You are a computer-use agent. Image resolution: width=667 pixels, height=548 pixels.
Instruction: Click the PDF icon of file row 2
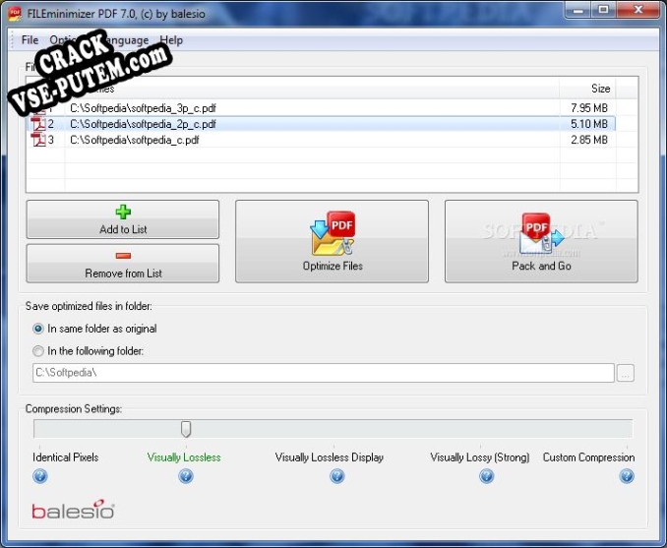coord(38,124)
